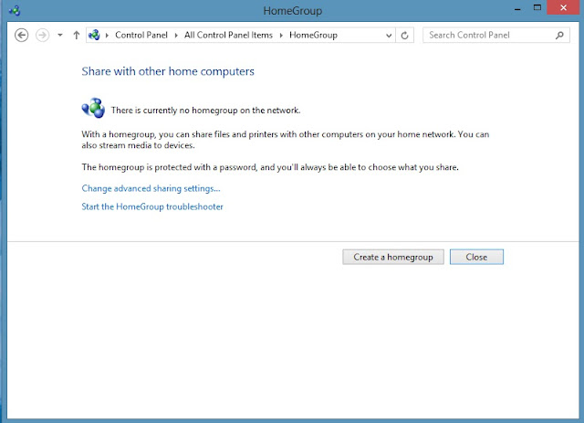The image size is (584, 423).
Task: Expand chevron after All Control Panel Items
Action: 281,36
